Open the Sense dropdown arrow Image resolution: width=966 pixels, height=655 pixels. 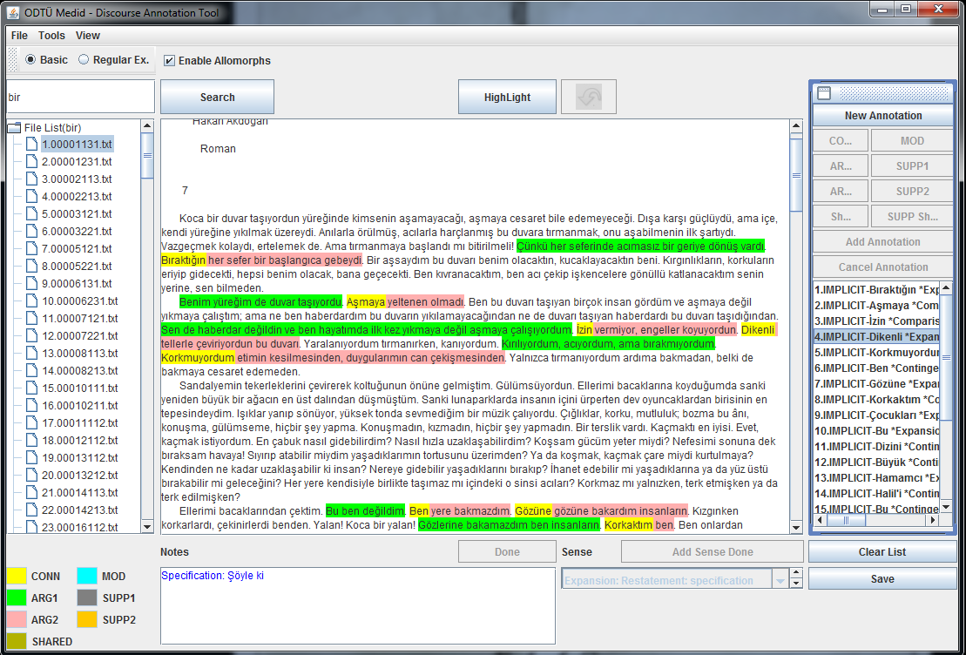[780, 580]
